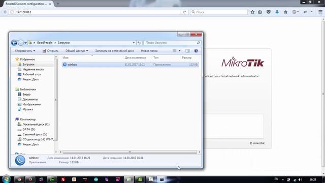325x183 pixels.
Task: Open the Firefox bookmarks list icon
Action: click(260, 12)
